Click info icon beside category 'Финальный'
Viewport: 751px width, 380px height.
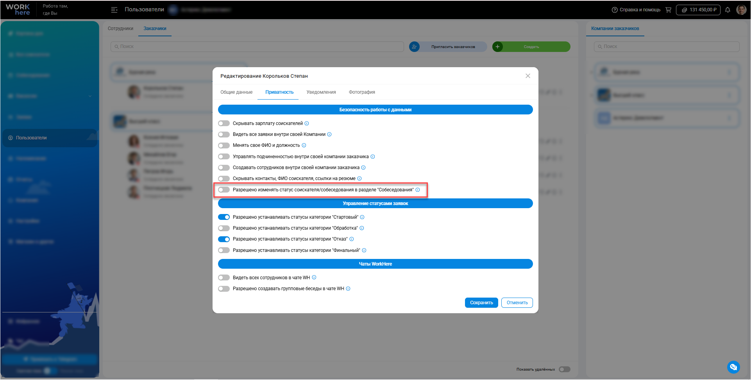click(x=364, y=250)
